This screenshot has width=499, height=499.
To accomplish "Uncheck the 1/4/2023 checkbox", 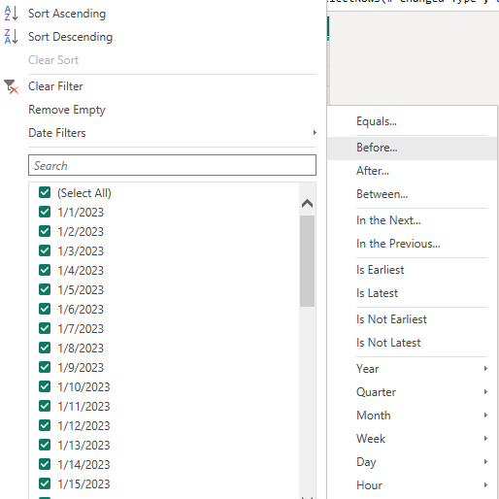I will 45,270.
